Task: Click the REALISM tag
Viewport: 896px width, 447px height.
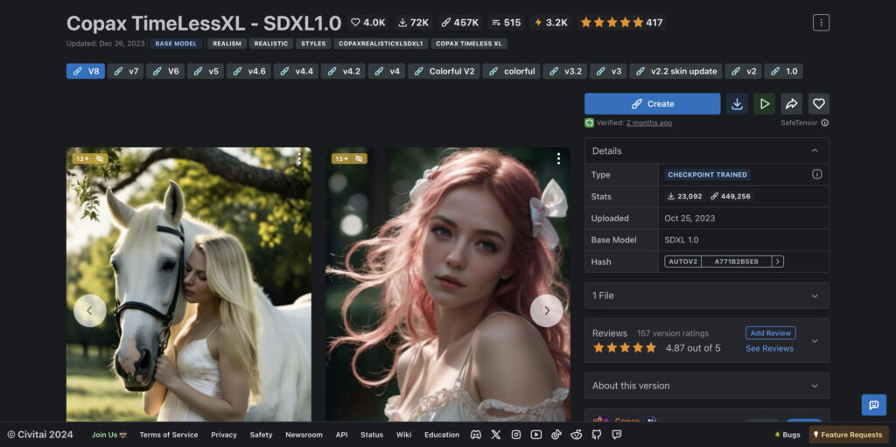Action: [227, 44]
